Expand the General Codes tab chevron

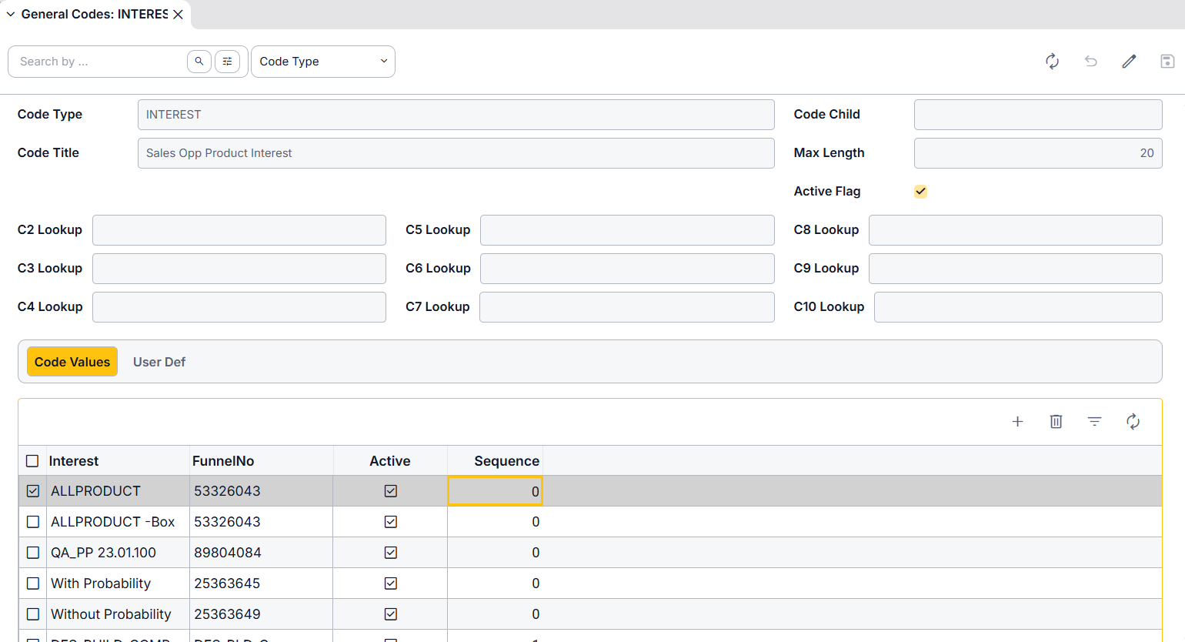11,15
